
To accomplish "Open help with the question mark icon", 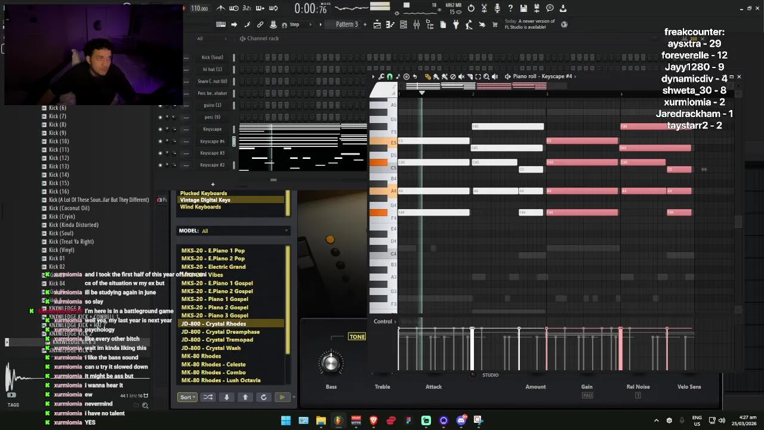I will [x=510, y=8].
